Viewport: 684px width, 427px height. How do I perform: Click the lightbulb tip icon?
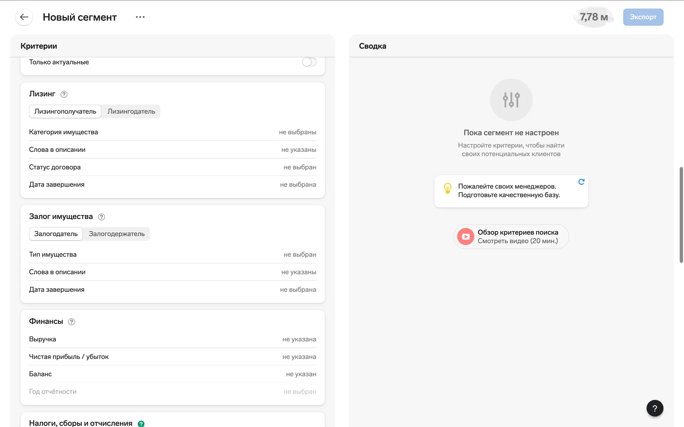447,188
